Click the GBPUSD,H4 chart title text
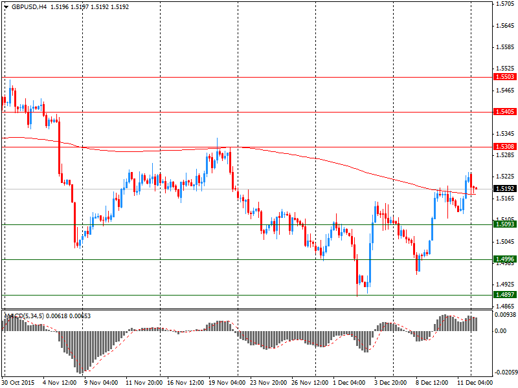The height and width of the screenshot is (388, 518). pyautogui.click(x=29, y=7)
